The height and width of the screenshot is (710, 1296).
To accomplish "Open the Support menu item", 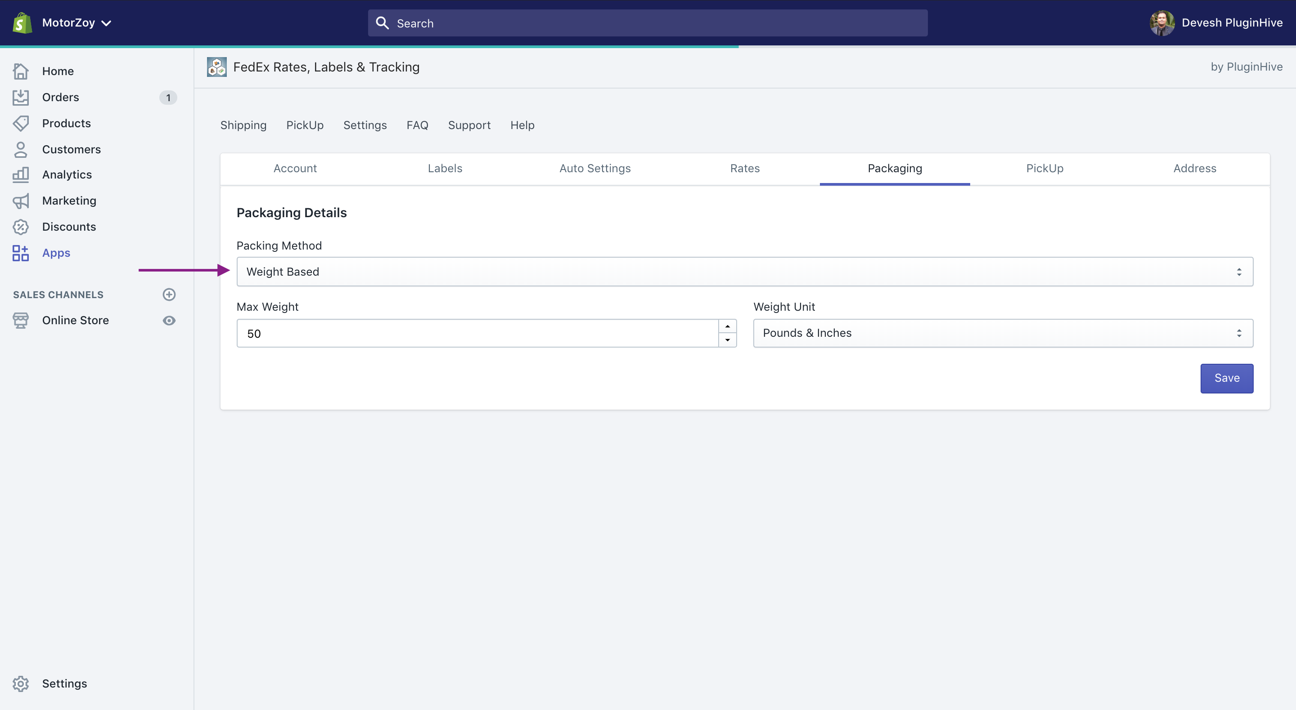I will 469,125.
